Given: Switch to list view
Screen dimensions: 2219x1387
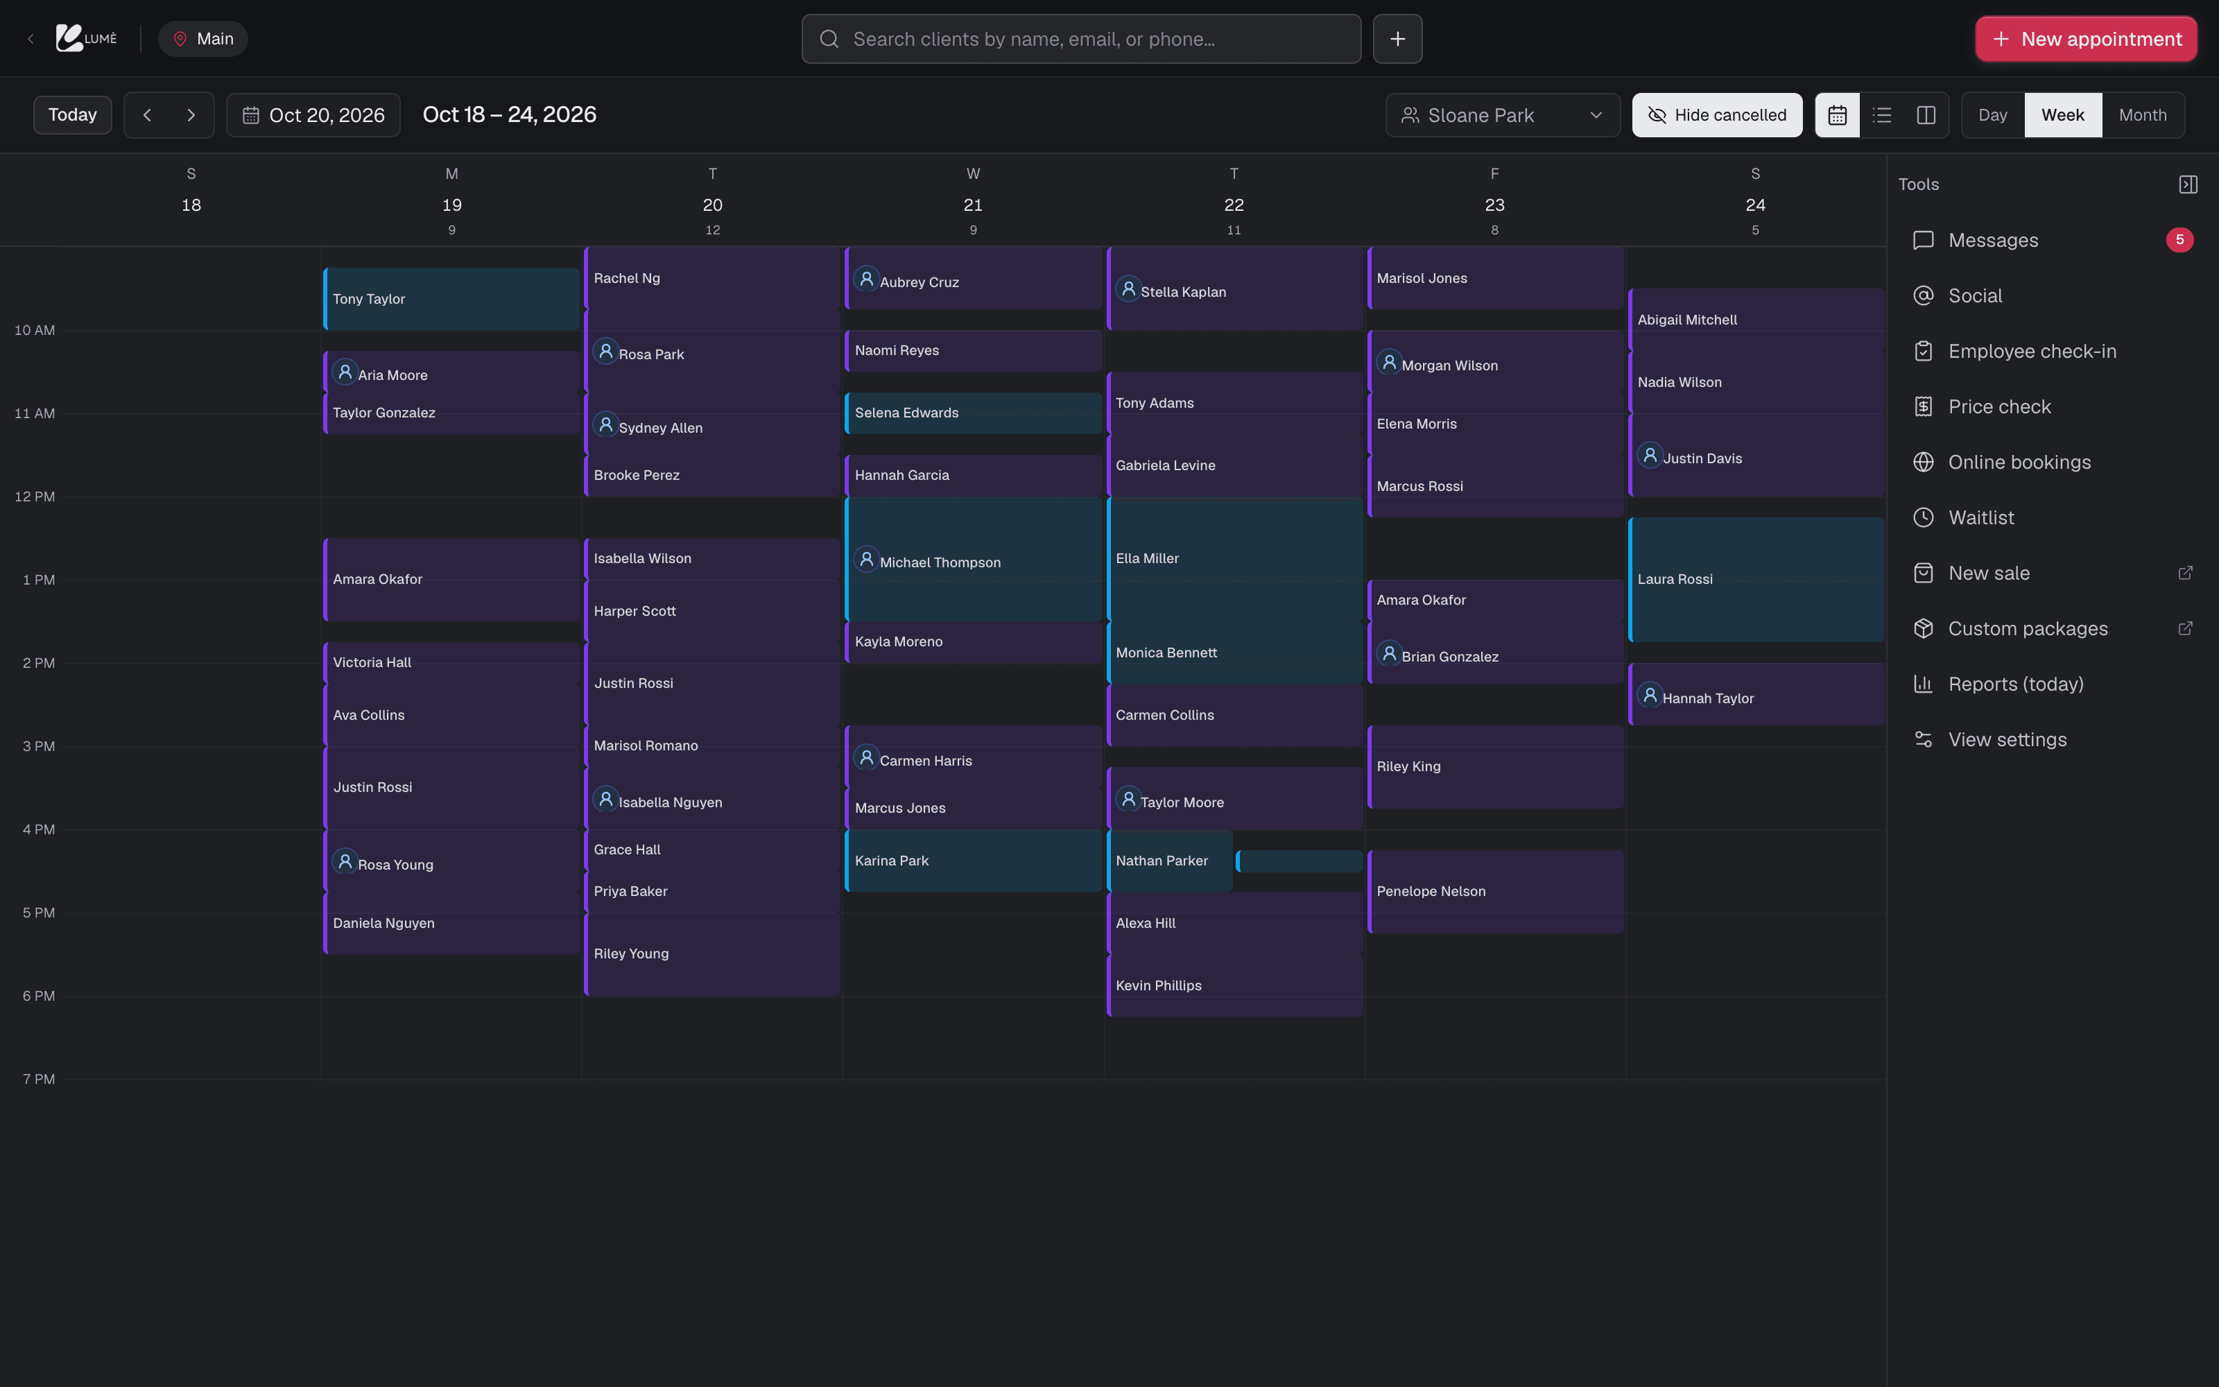Looking at the screenshot, I should pyautogui.click(x=1881, y=114).
